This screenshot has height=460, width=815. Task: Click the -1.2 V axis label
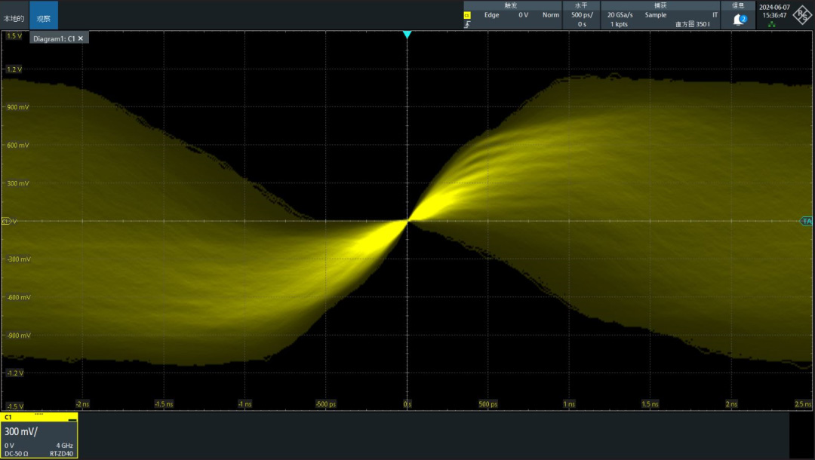[14, 373]
